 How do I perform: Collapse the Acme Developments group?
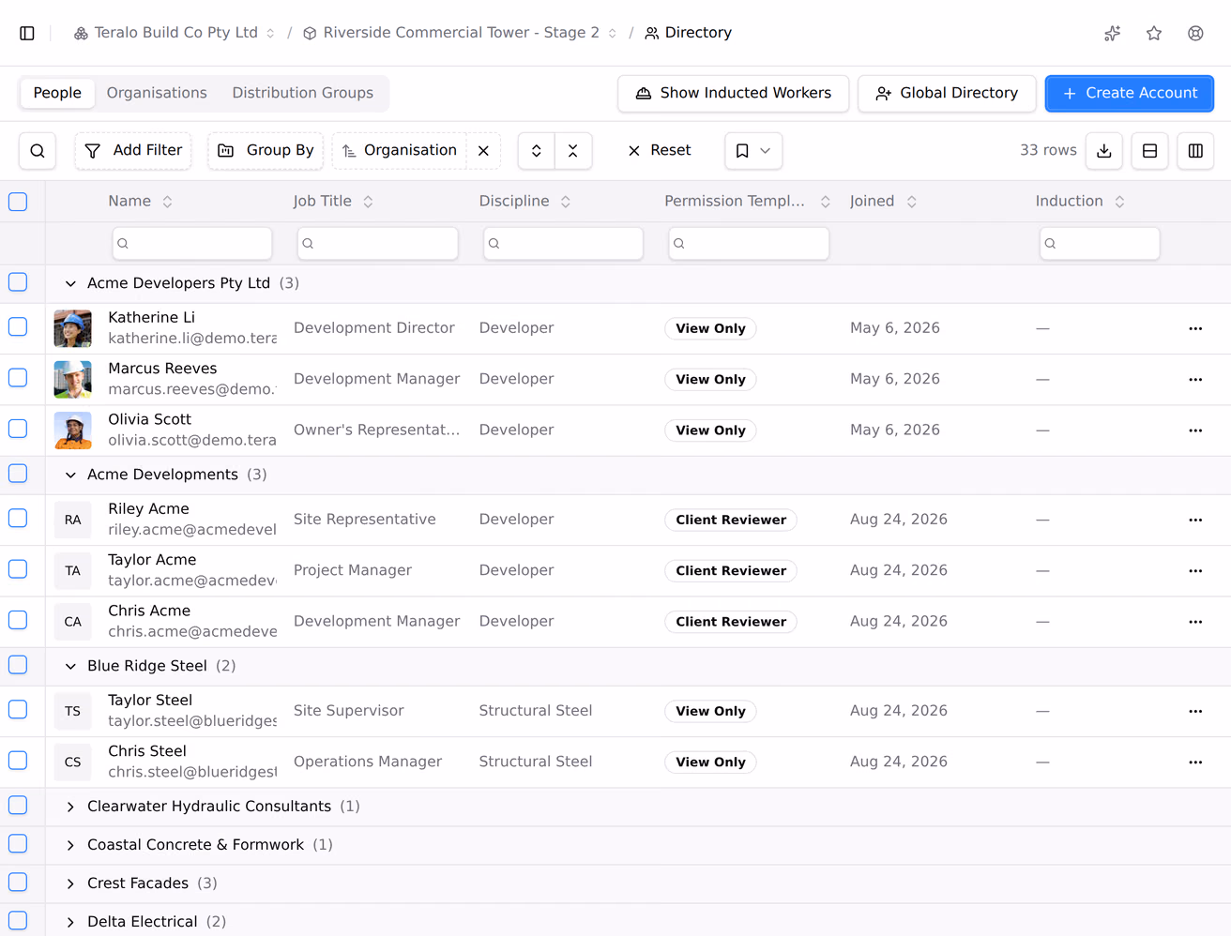coord(70,475)
